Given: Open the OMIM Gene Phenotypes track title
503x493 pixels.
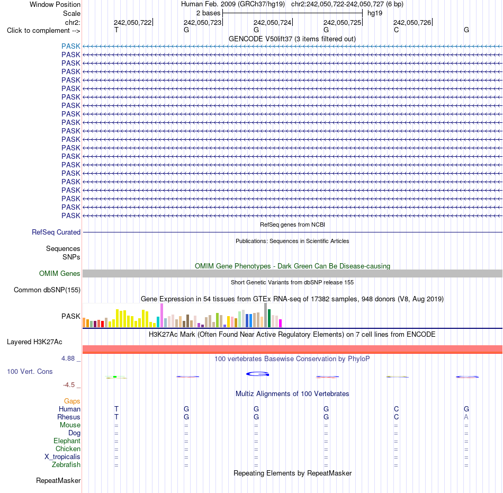Looking at the screenshot, I should 292,266.
